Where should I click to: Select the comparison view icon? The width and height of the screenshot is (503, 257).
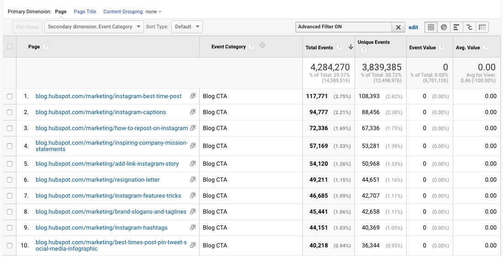pyautogui.click(x=469, y=27)
